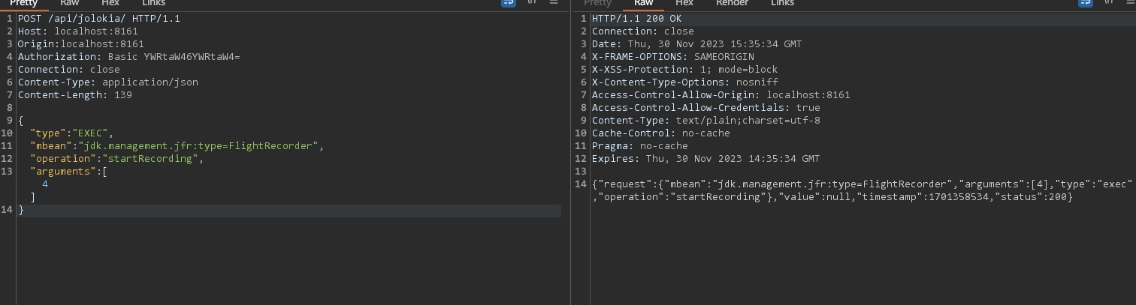
Task: Open the response Render tab
Action: [732, 3]
